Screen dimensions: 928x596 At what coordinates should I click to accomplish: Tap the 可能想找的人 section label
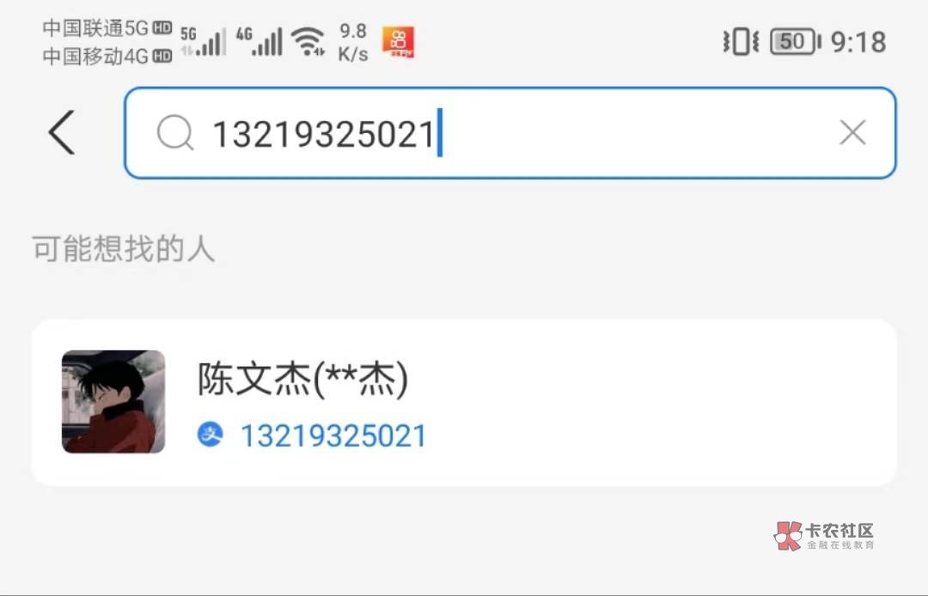(123, 248)
